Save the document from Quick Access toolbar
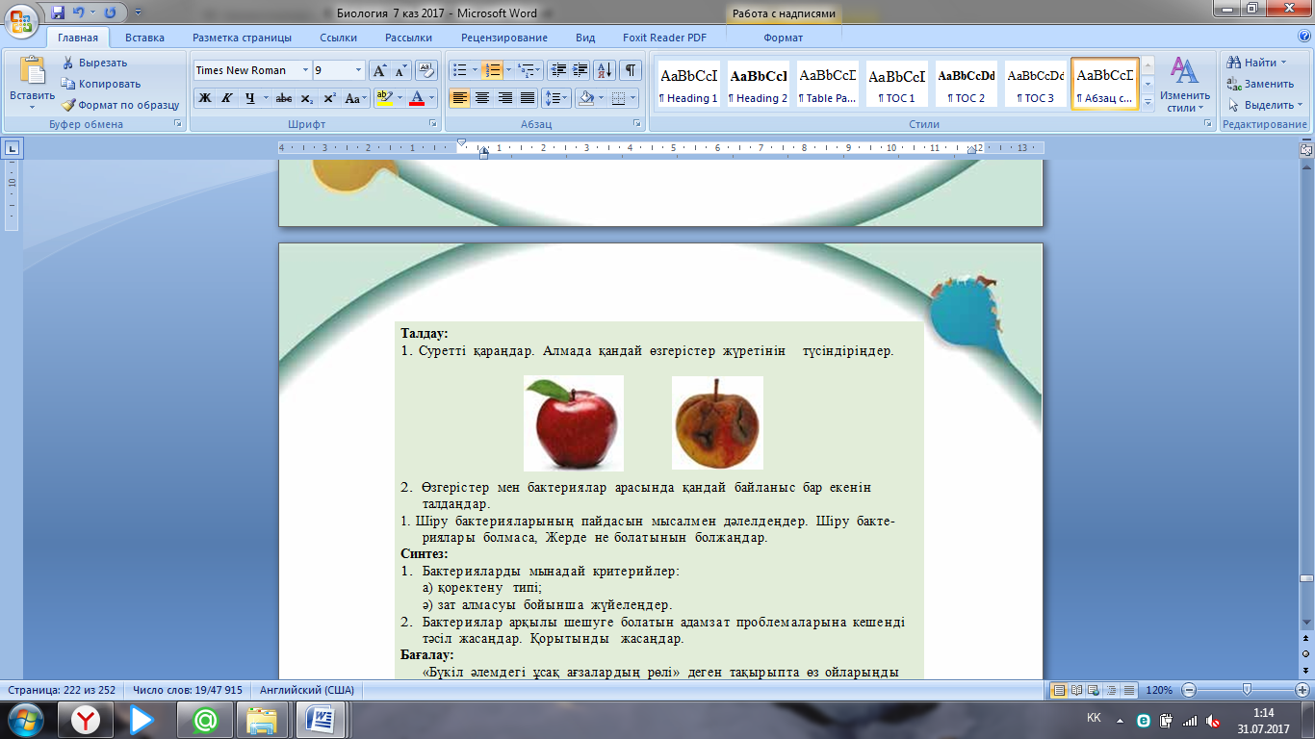The width and height of the screenshot is (1315, 739). (59, 13)
